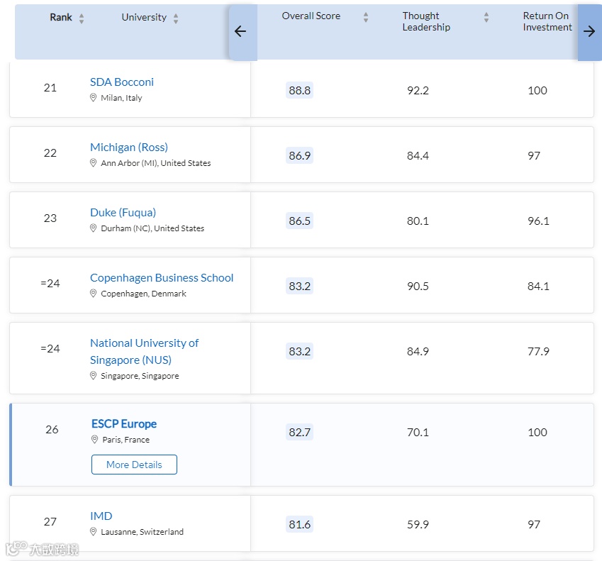This screenshot has width=602, height=561.
Task: Click the Thought Leadership column header
Action: tap(426, 21)
